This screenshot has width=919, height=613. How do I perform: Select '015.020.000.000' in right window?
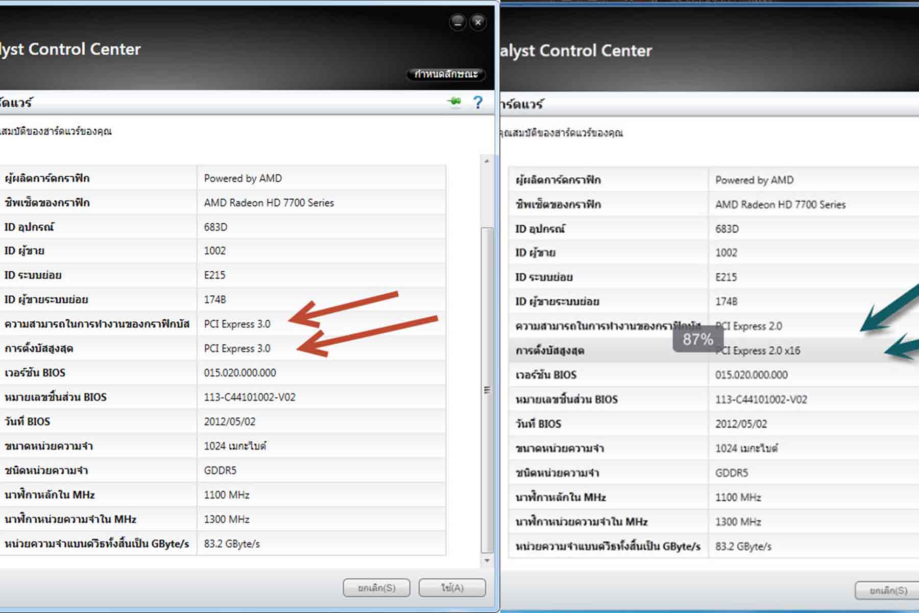[752, 375]
